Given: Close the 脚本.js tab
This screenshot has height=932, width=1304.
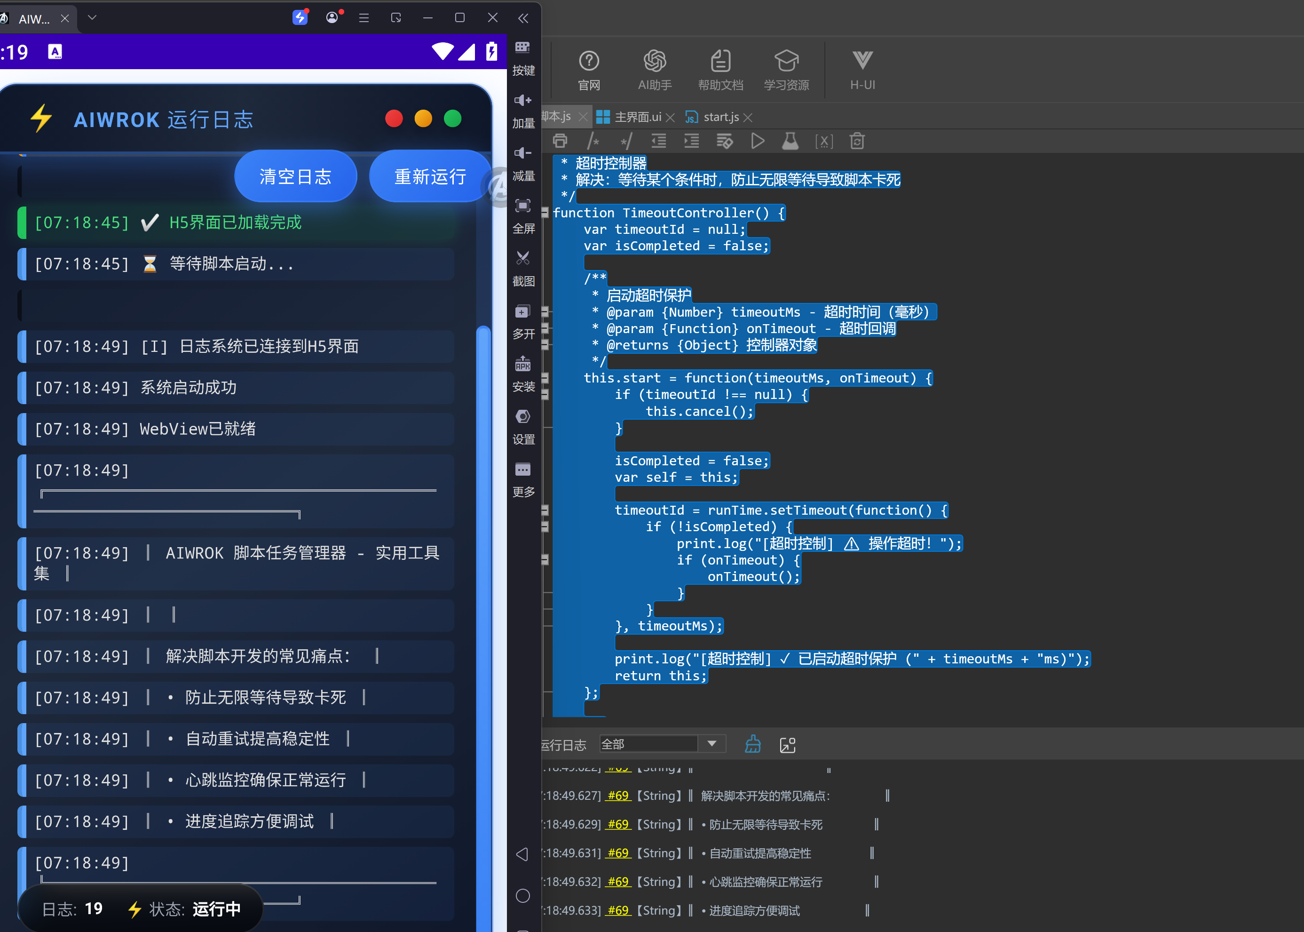Looking at the screenshot, I should 583,117.
